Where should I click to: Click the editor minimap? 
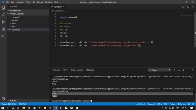(187, 14)
